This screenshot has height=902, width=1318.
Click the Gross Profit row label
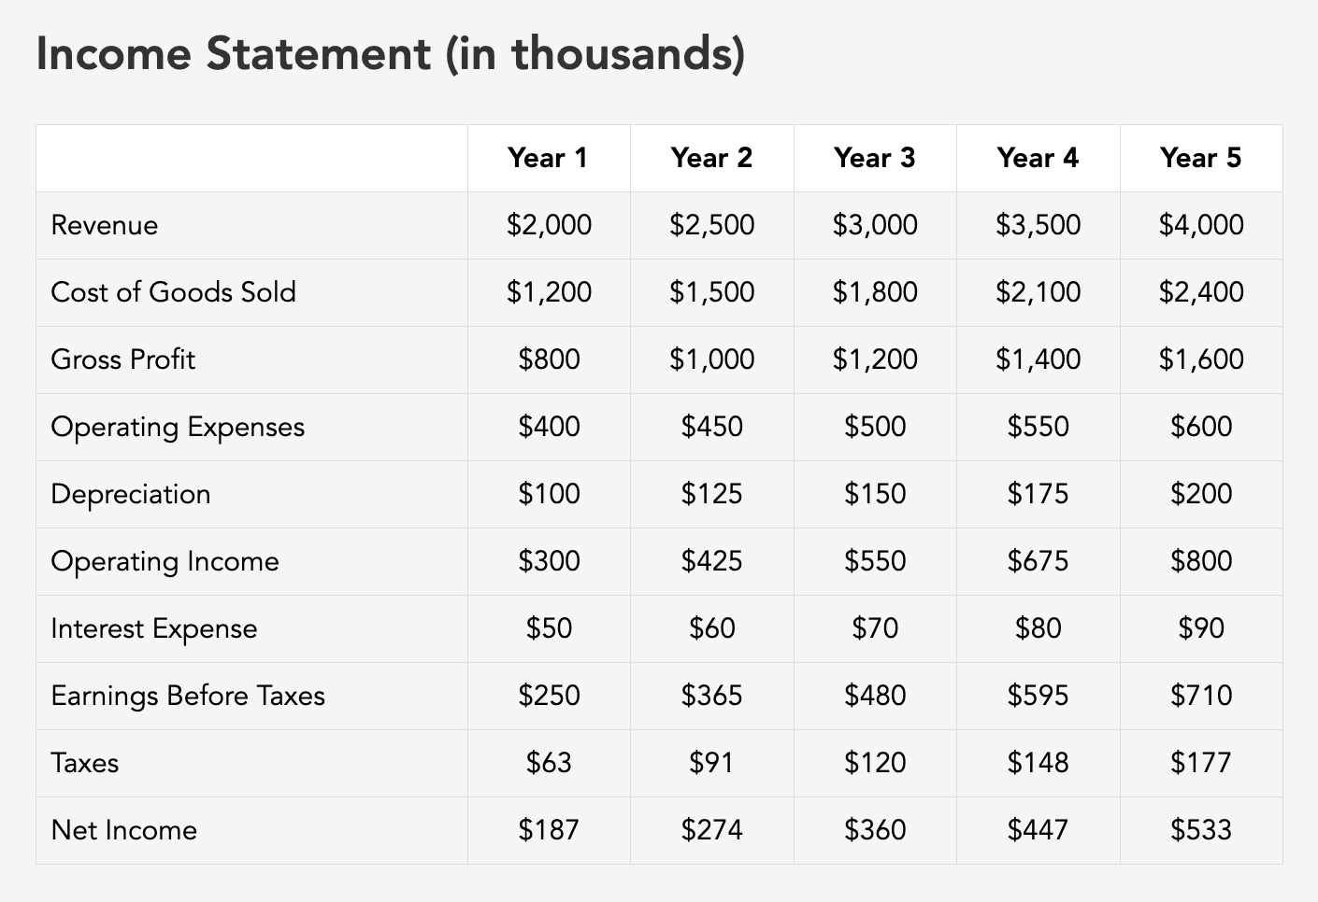click(123, 359)
